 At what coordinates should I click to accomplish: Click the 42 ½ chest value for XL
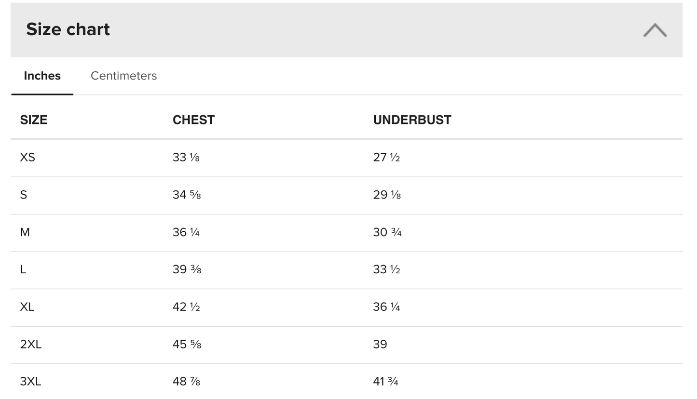[186, 307]
